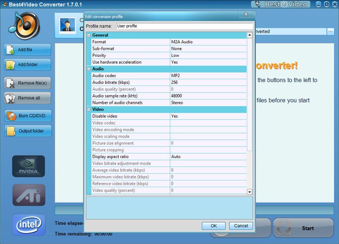Click the Intel acceleration logo
339x244 pixels.
(29, 225)
